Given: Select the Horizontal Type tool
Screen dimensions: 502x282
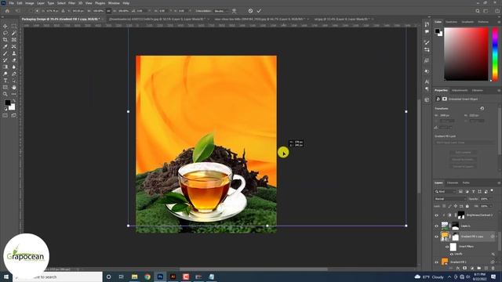Looking at the screenshot, I should pos(5,81).
